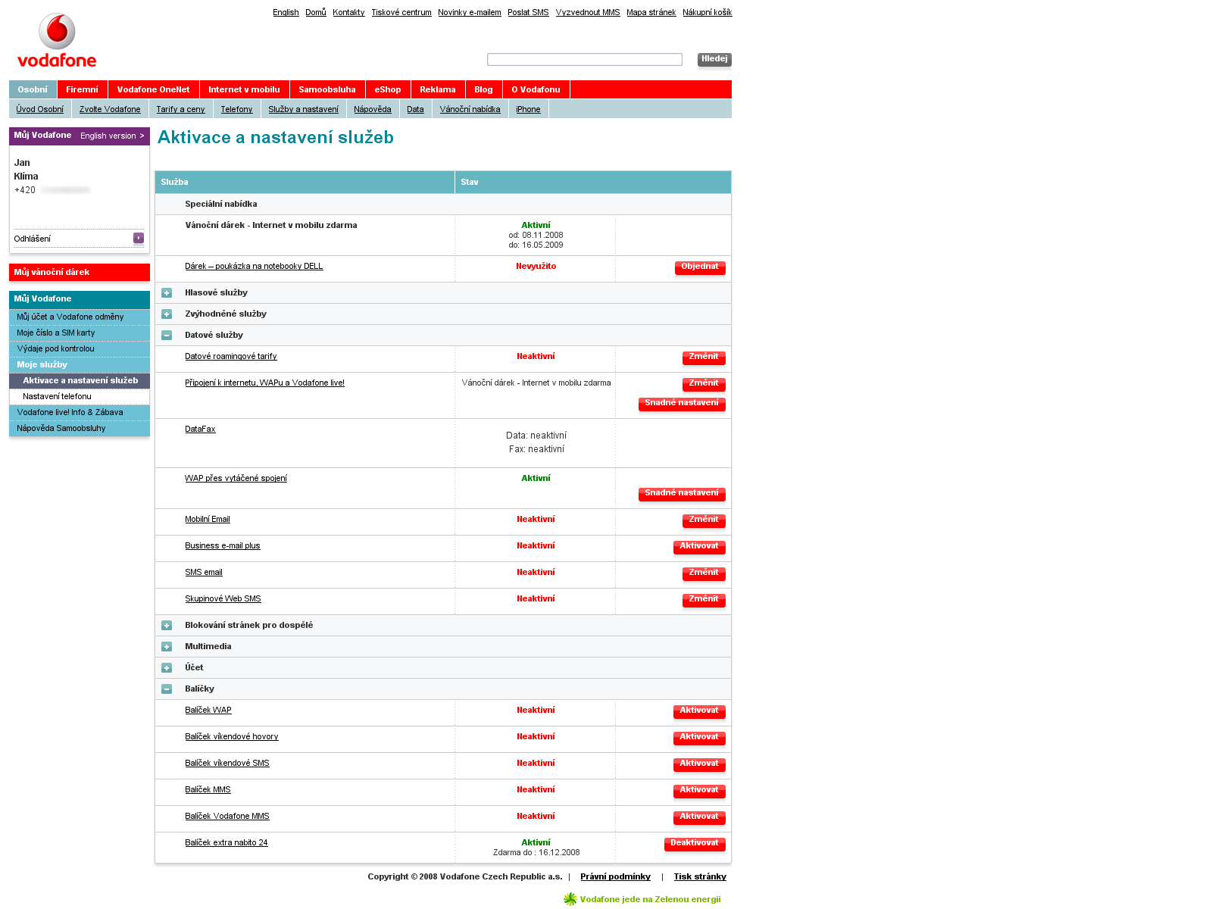Image resolution: width=1212 pixels, height=909 pixels.
Task: Open the Blog tab
Action: pyautogui.click(x=484, y=89)
